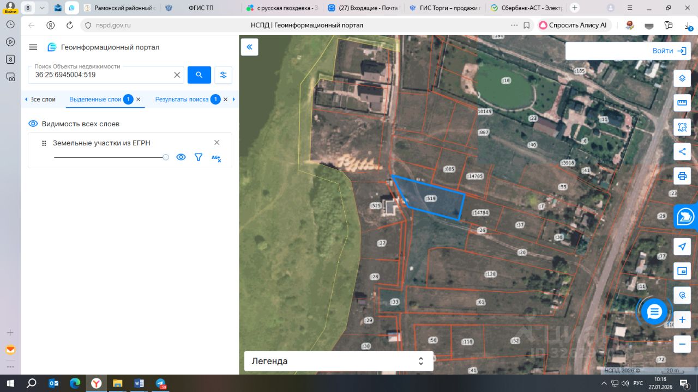Open the ГИС Торги browser tab
This screenshot has width=698, height=392.
[444, 8]
